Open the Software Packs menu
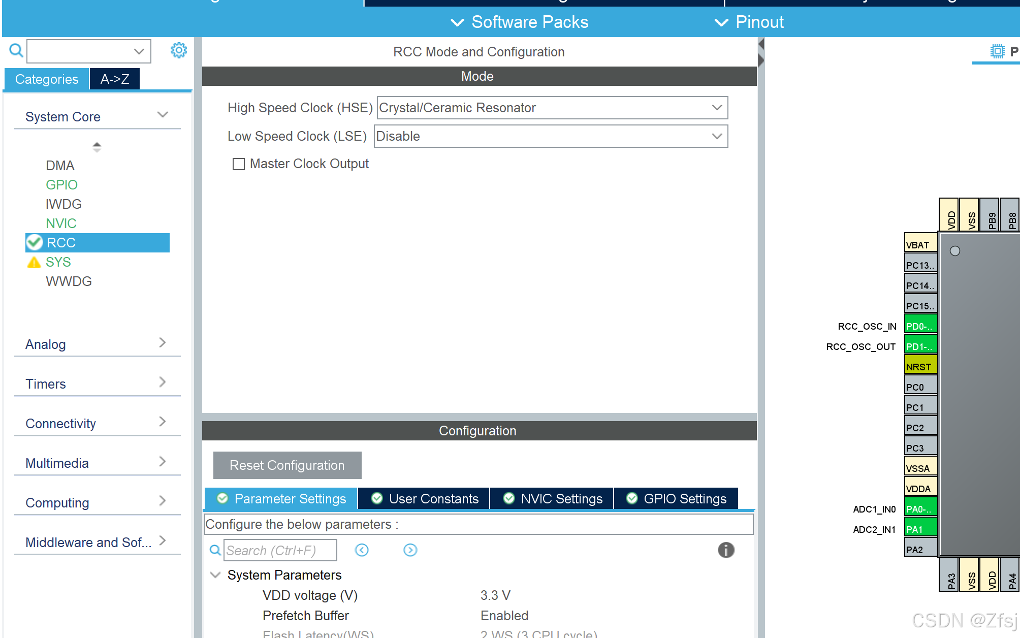 tap(520, 22)
